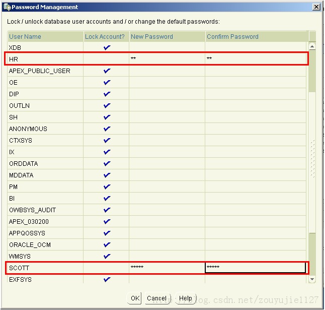The height and width of the screenshot is (310, 325).
Task: Select the APEX_PUBLIC_USER row name
Action: [40, 71]
